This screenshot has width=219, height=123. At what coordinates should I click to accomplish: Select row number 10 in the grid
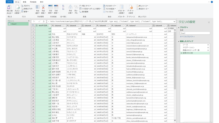click(x=33, y=54)
